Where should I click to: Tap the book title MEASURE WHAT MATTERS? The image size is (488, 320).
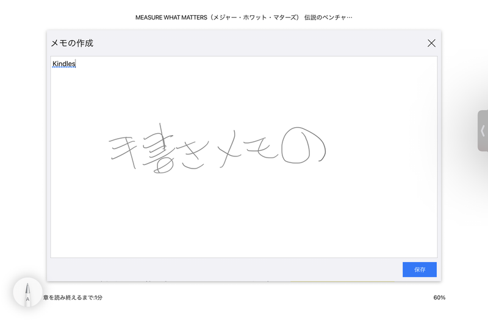pyautogui.click(x=243, y=18)
